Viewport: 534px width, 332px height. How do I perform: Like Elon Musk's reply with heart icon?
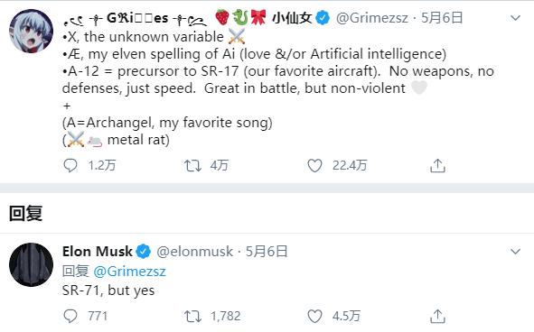(314, 317)
